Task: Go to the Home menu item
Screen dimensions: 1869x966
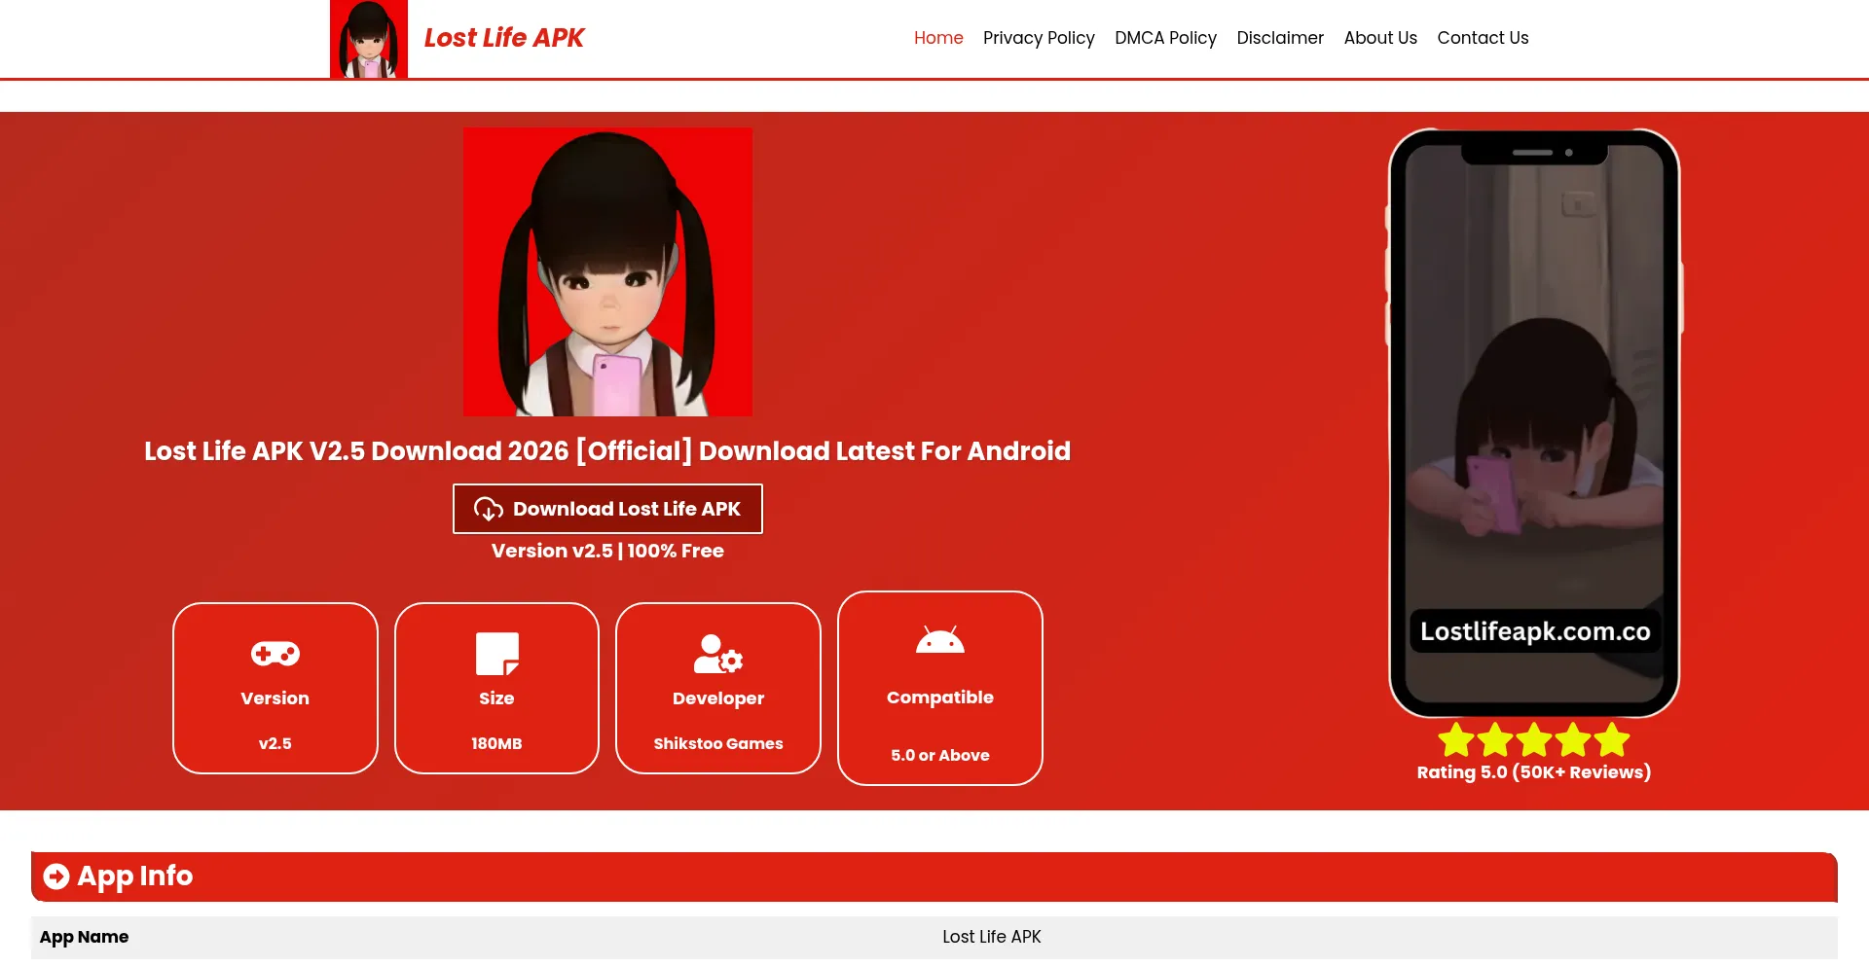Action: pos(938,38)
